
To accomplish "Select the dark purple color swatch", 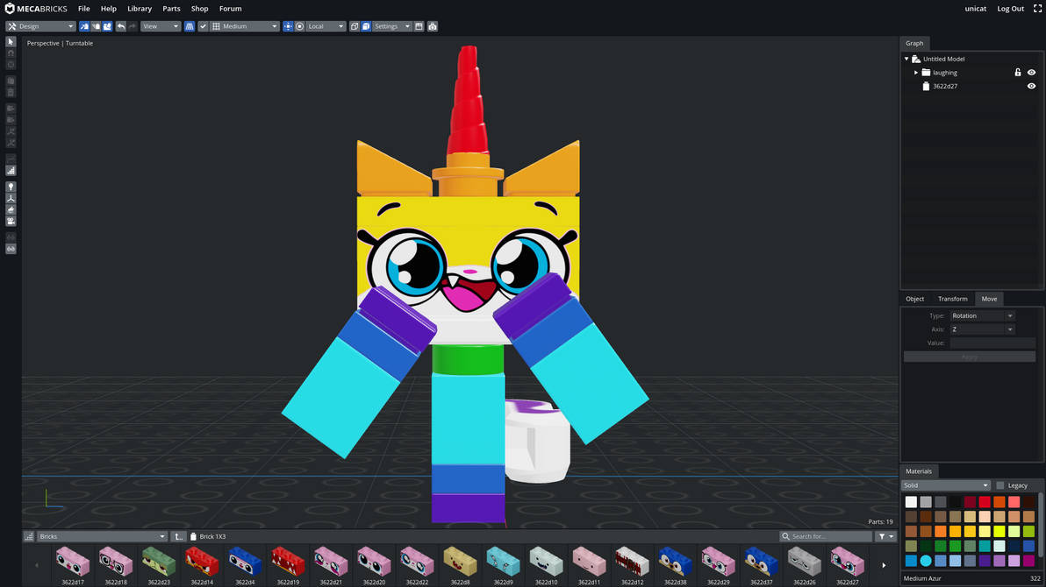I will (x=985, y=561).
